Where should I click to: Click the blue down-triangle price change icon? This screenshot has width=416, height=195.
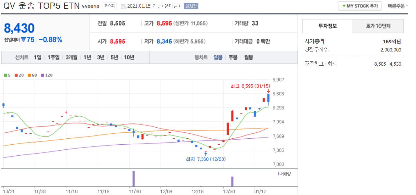point(23,40)
